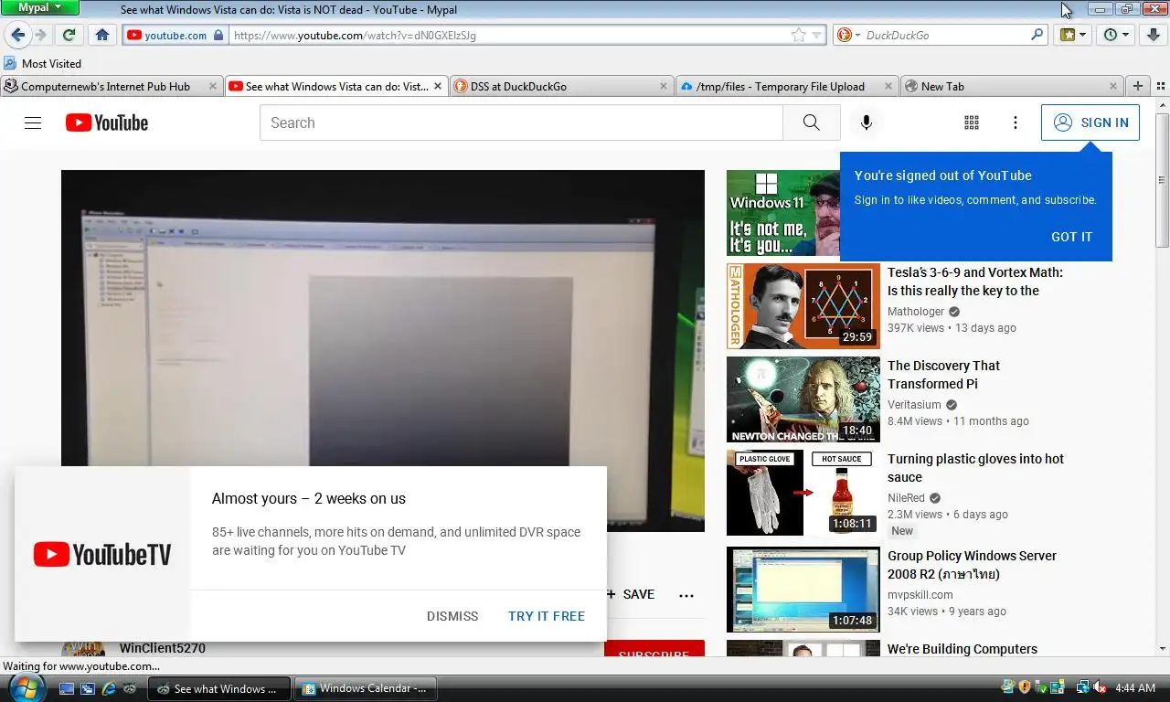The image size is (1170, 702).
Task: Click inside the YouTube search field
Action: [x=521, y=122]
